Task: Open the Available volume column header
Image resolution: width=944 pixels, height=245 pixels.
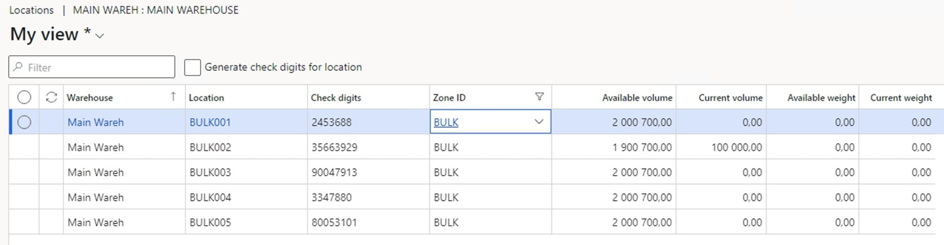Action: [x=636, y=97]
